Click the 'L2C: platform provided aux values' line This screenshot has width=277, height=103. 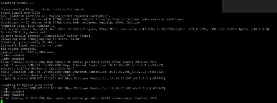pos(55,16)
